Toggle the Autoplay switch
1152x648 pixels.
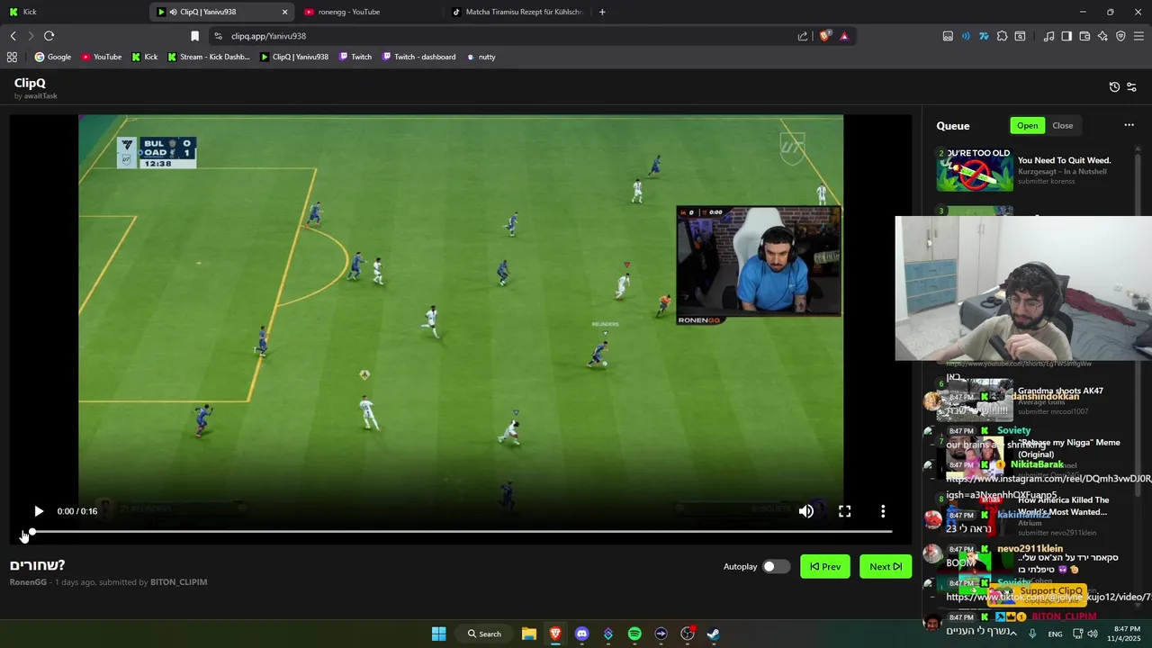776,566
